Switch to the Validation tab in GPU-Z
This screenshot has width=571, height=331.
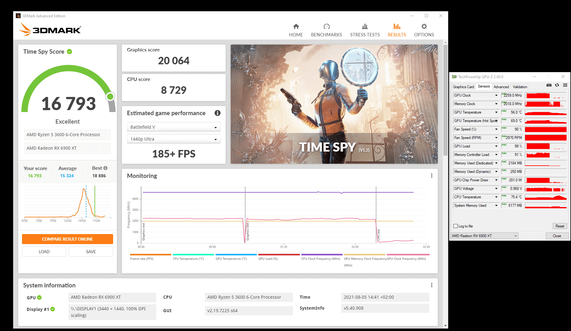(x=520, y=87)
